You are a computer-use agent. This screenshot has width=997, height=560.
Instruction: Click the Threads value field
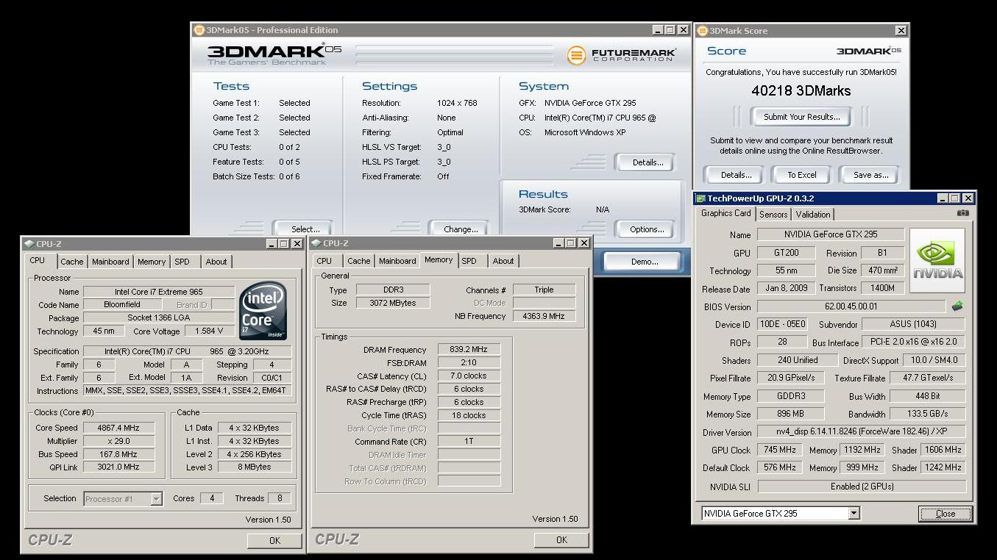point(280,498)
